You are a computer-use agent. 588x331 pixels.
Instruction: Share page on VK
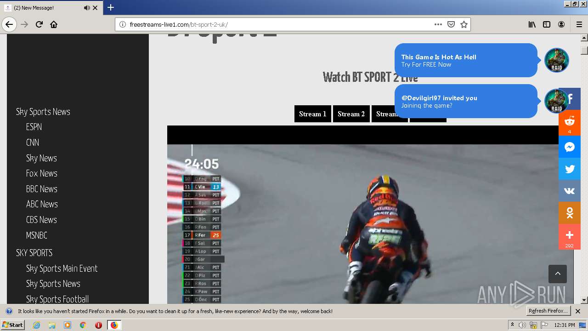(570, 191)
